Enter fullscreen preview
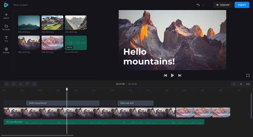 click(248, 76)
